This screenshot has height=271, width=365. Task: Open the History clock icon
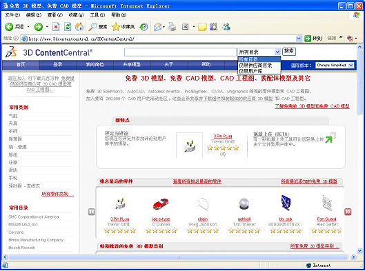(144, 27)
